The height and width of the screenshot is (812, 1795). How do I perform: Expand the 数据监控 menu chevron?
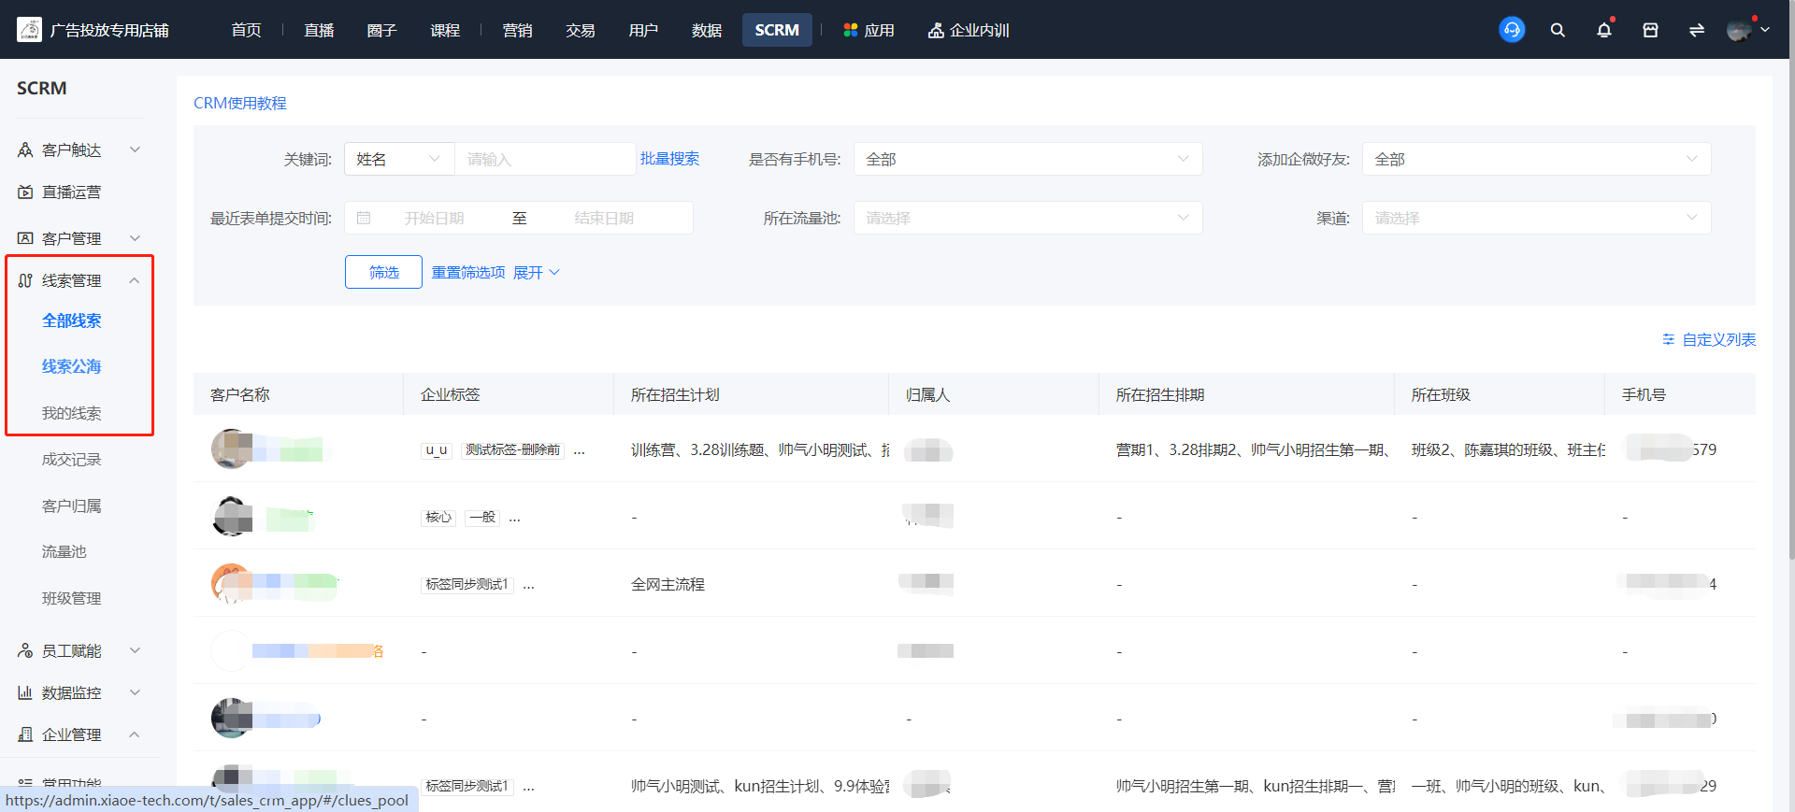point(135,692)
